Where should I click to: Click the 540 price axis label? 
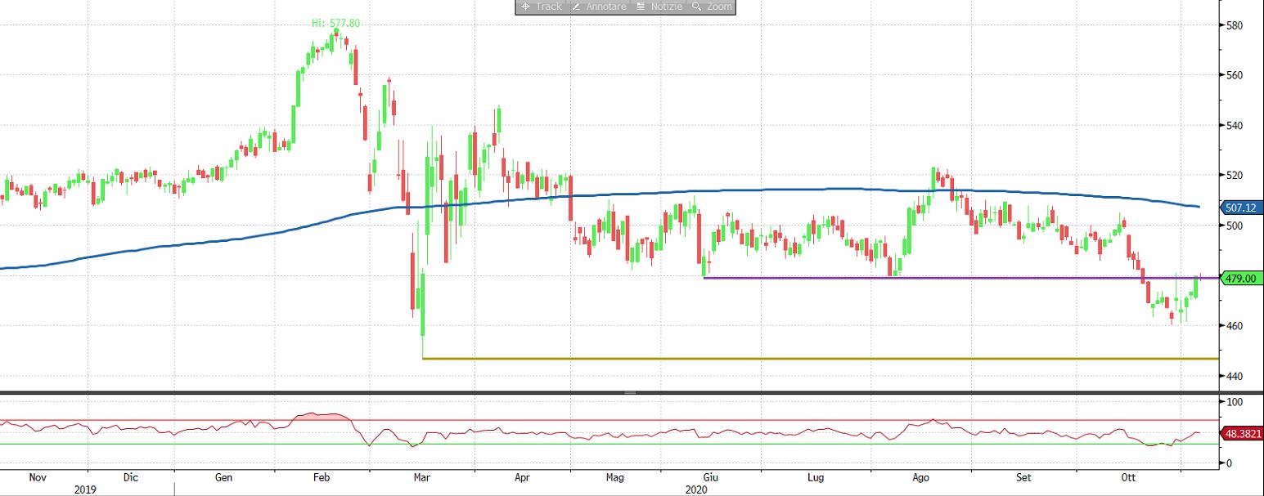[x=1234, y=126]
